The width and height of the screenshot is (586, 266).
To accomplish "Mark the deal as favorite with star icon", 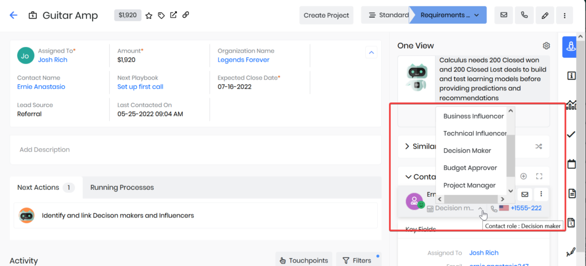I will pyautogui.click(x=149, y=15).
